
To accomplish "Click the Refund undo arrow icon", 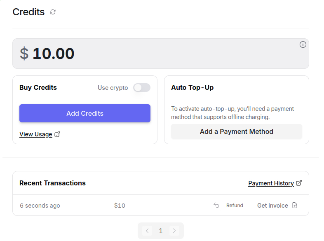I will pyautogui.click(x=216, y=205).
